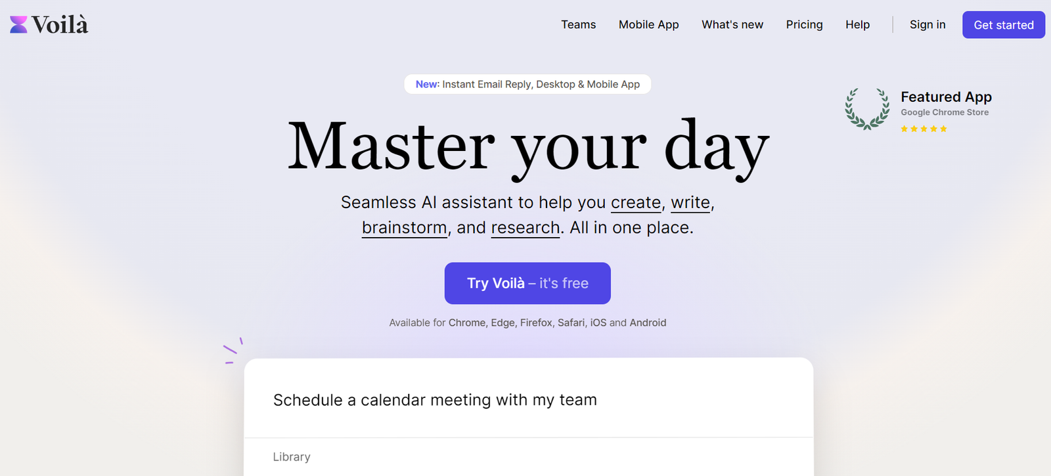Click the five-star rating icons
This screenshot has height=476, width=1051.
[924, 129]
